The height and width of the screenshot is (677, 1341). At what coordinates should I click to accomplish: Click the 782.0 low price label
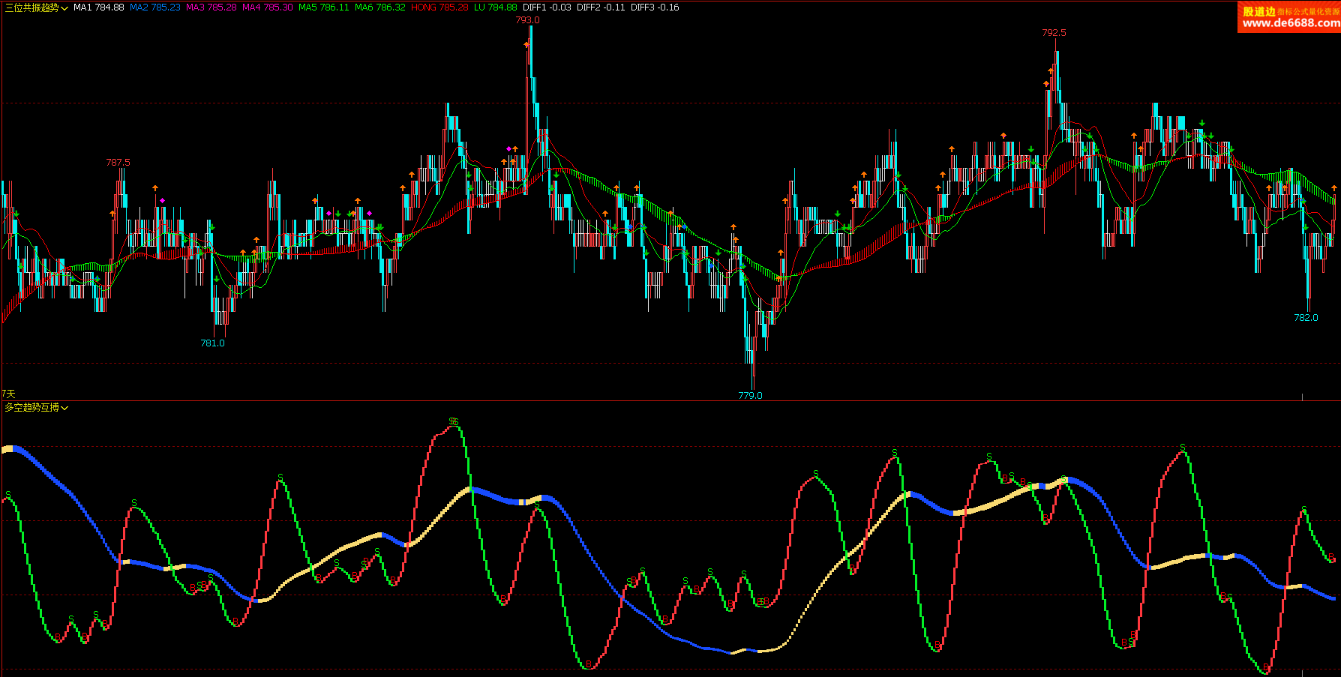[x=1306, y=317]
